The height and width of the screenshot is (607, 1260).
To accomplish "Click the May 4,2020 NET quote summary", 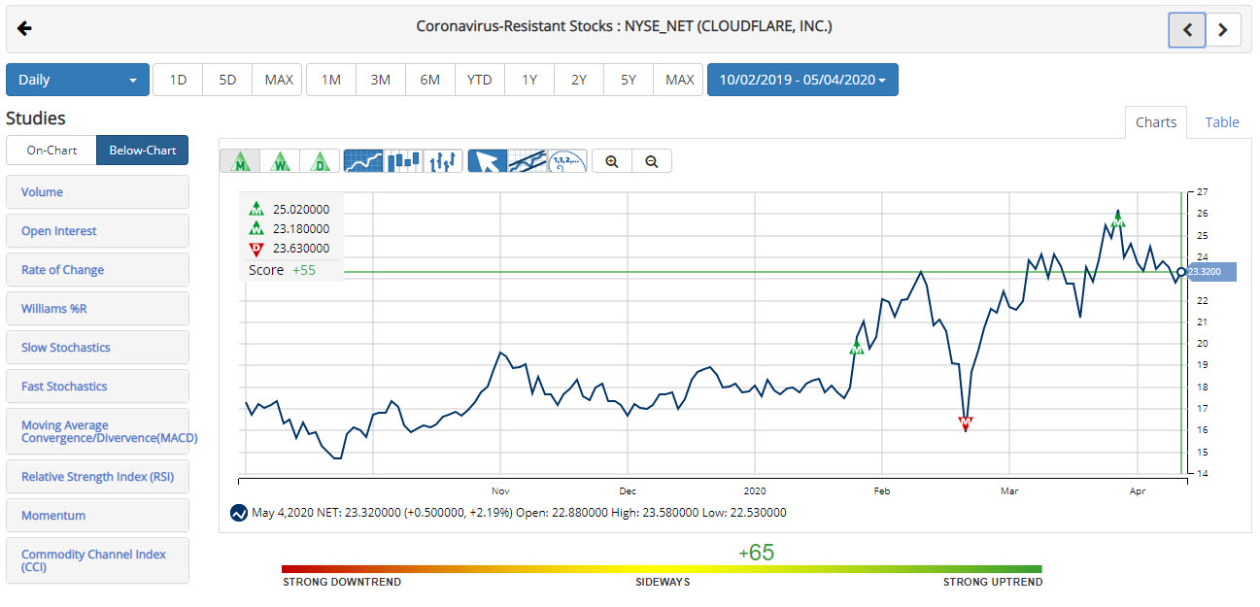I will pos(519,513).
